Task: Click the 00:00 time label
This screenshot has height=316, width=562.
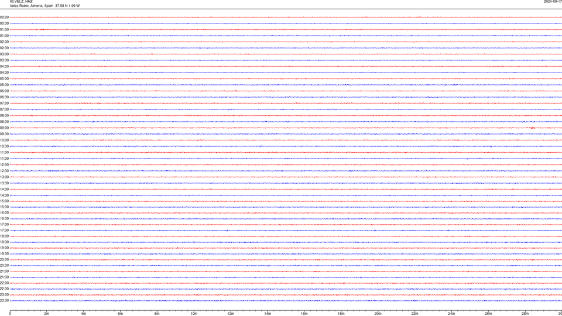Action: (x=4, y=17)
